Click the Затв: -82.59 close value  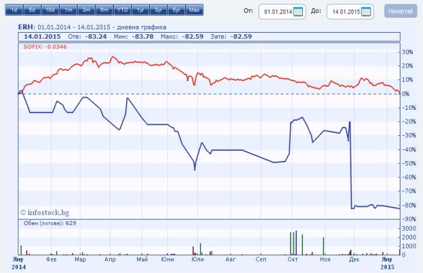[231, 36]
